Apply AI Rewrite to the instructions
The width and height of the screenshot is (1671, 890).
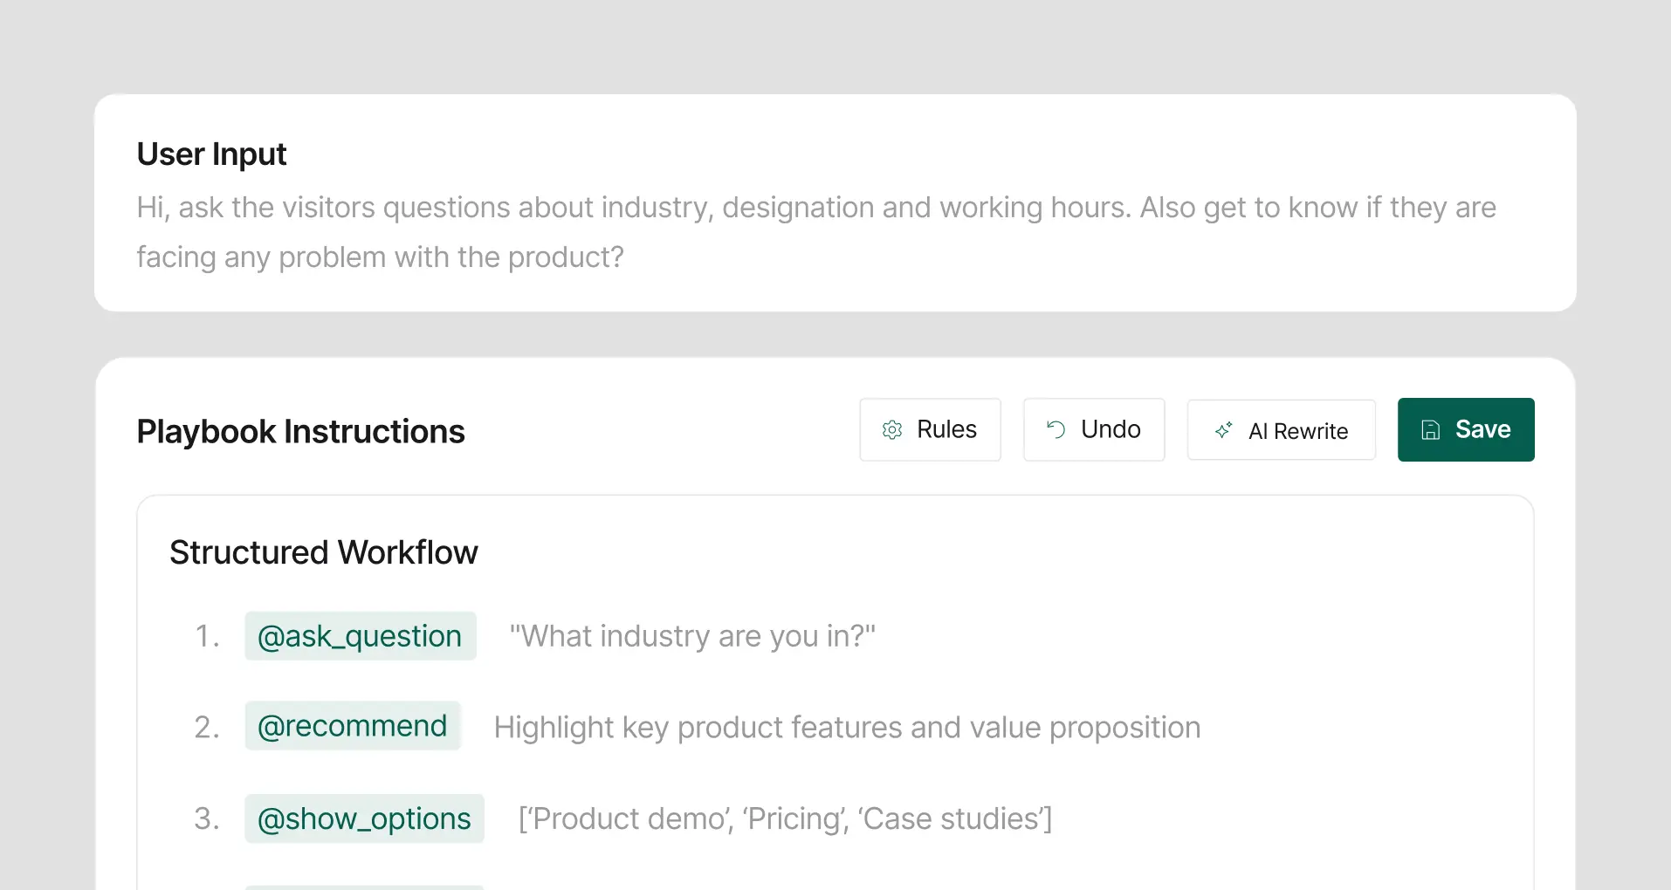click(x=1281, y=429)
